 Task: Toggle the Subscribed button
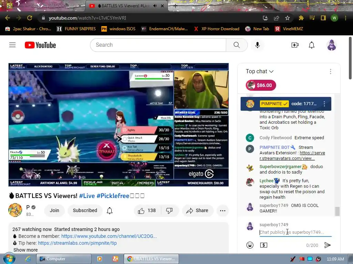tap(85, 211)
